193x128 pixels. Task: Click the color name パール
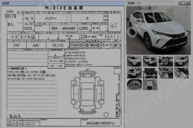point(69,36)
